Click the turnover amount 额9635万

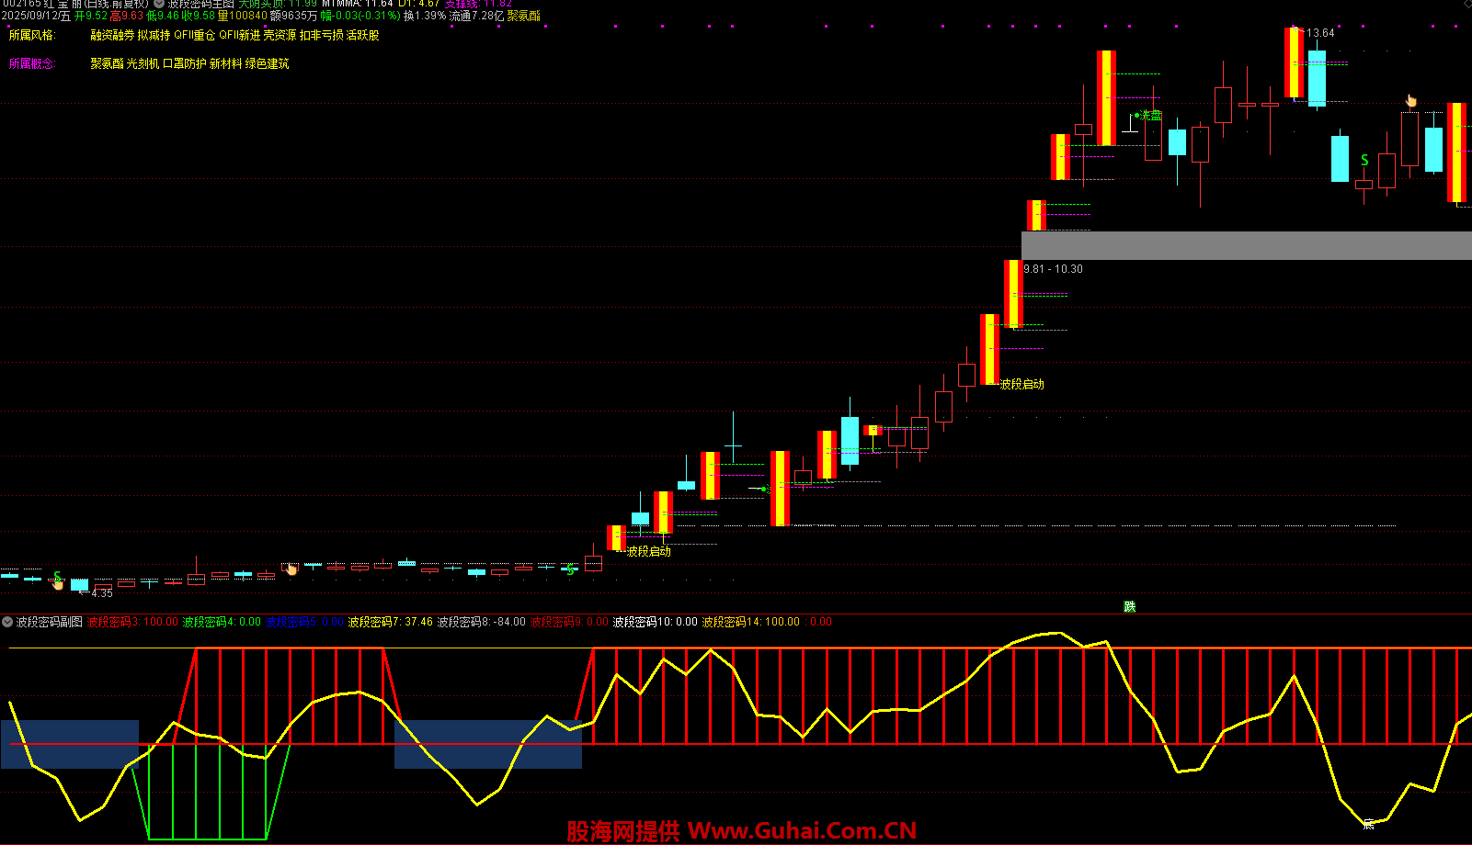pos(293,16)
